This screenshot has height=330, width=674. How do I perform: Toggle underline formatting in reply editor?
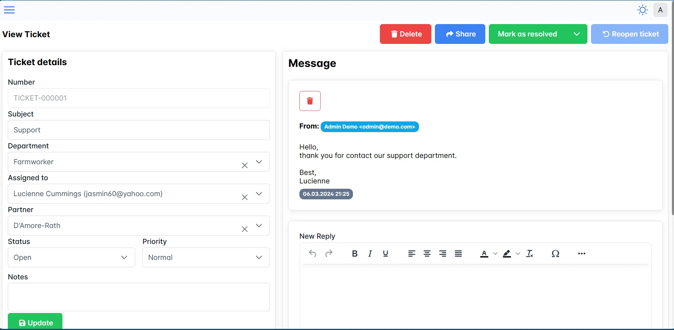click(x=386, y=254)
